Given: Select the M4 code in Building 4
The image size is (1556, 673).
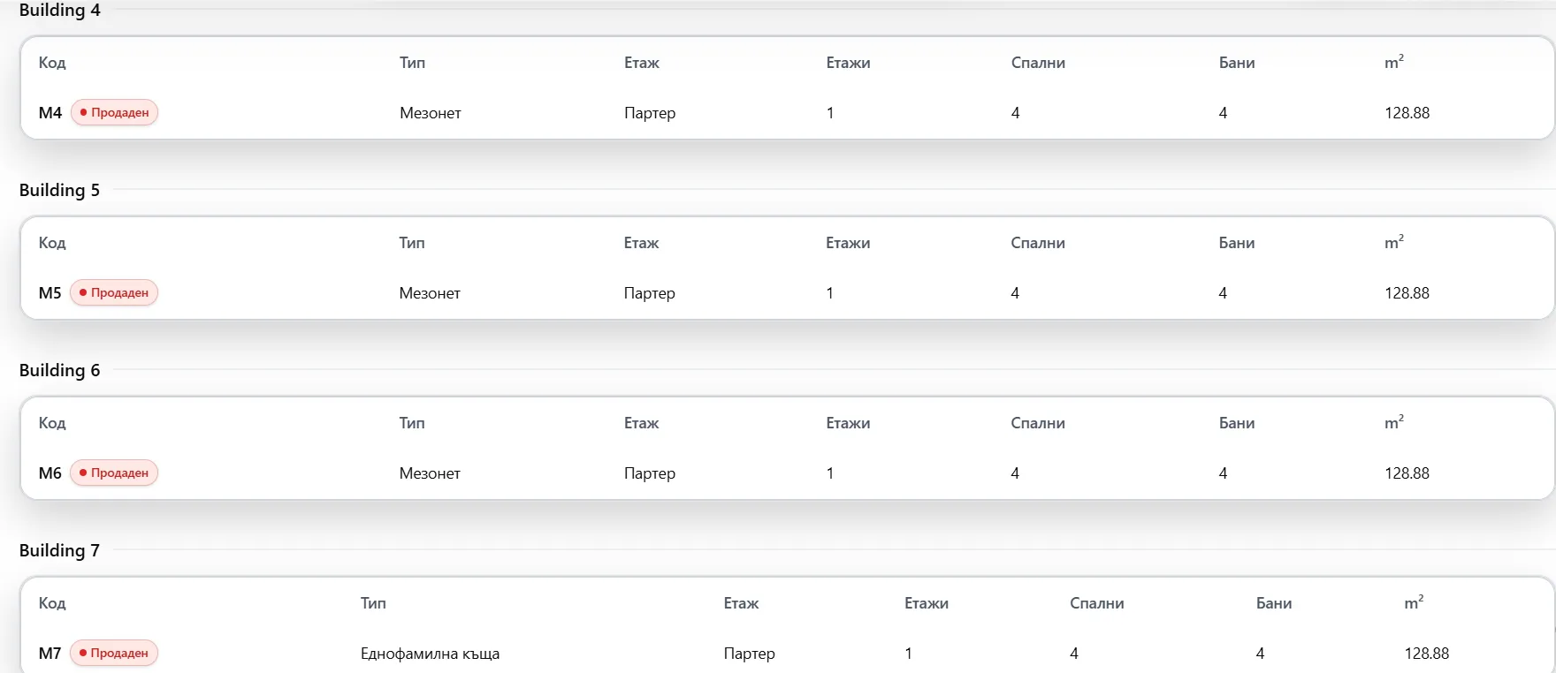Looking at the screenshot, I should (50, 112).
